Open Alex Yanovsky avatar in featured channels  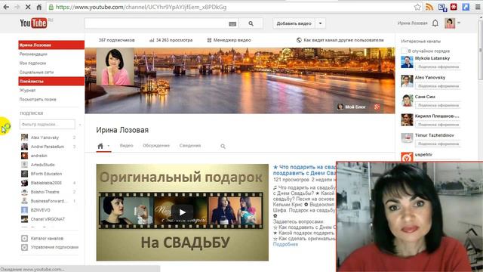click(407, 81)
